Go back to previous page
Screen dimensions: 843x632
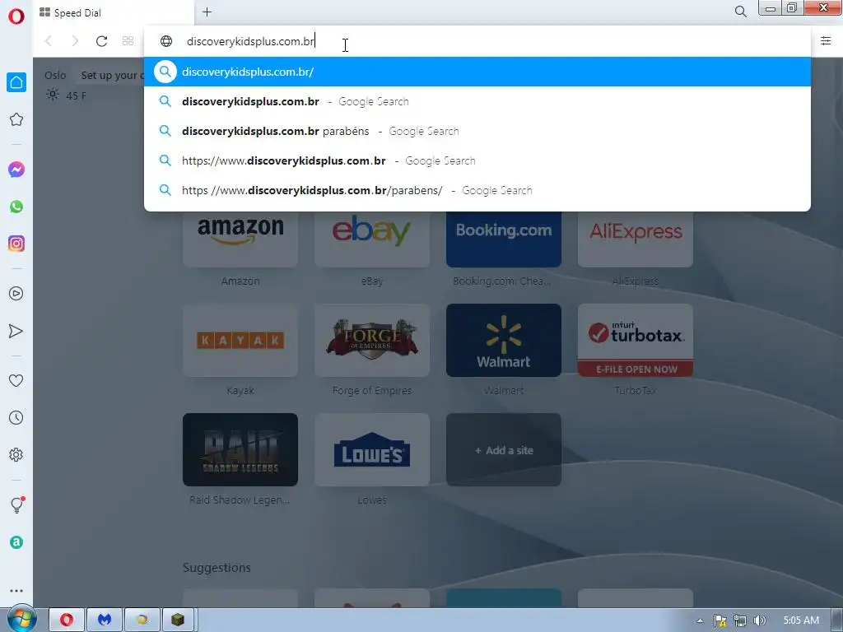click(49, 41)
